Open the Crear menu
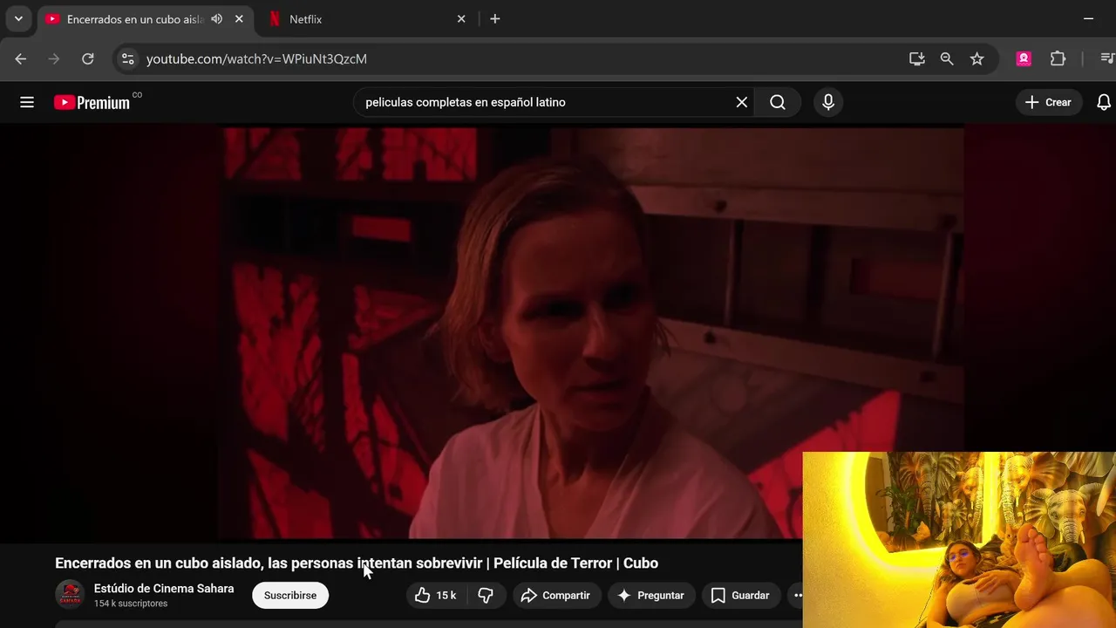 click(x=1049, y=103)
